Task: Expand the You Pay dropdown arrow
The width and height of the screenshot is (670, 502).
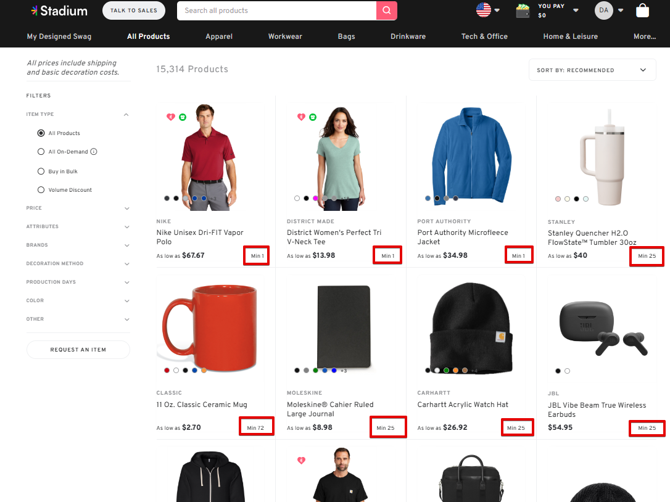Action: 576,10
